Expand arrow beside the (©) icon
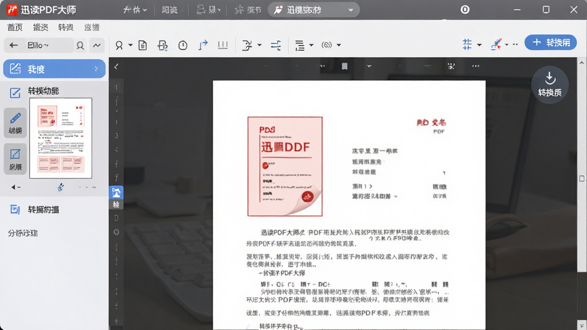 pos(339,45)
